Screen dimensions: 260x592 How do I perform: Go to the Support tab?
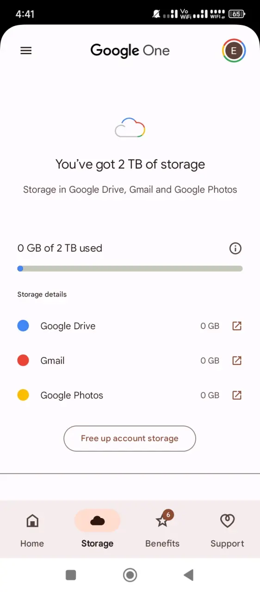[x=227, y=530]
